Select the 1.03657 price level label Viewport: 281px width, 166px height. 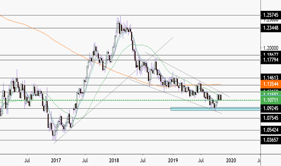pyautogui.click(x=271, y=140)
